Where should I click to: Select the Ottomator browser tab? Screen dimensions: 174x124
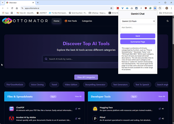[20, 3]
